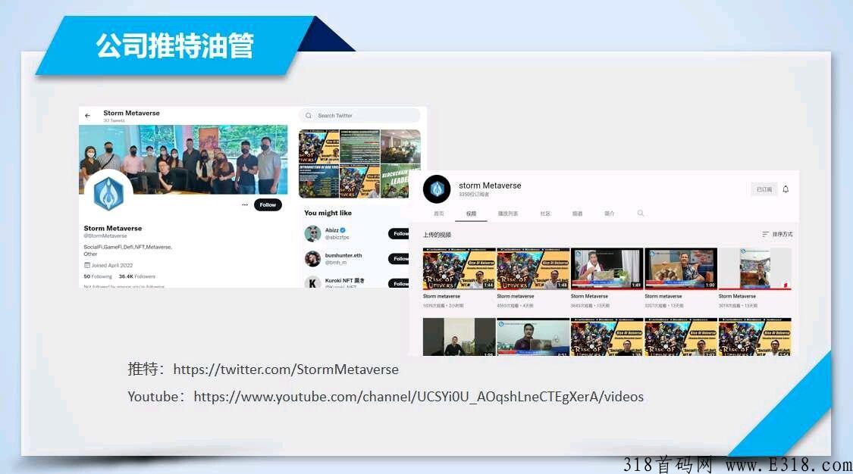
Task: Open Storm Metaverse Twitter profile avatar
Action: click(x=108, y=193)
